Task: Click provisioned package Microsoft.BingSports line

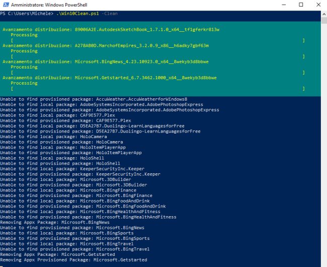Action: tap(75, 238)
